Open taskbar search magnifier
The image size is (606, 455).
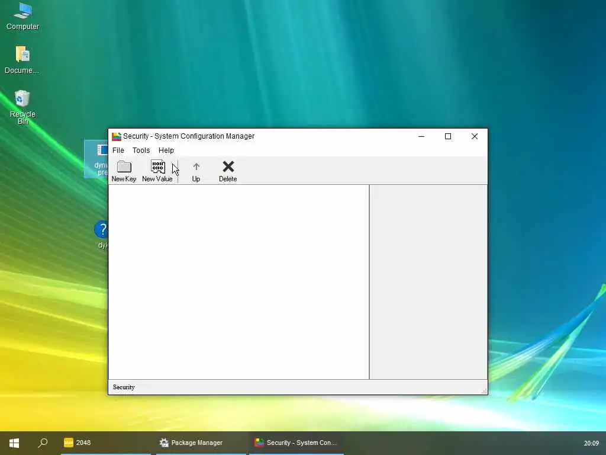pyautogui.click(x=43, y=443)
